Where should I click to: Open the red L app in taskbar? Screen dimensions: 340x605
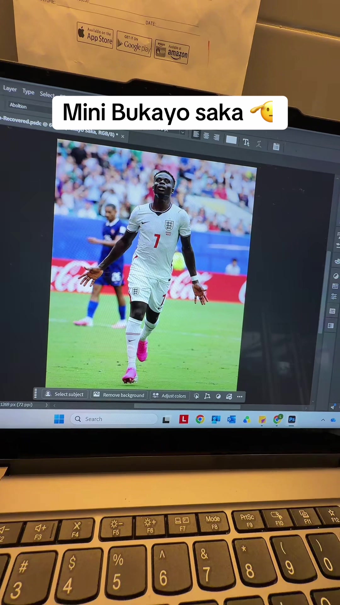[184, 419]
